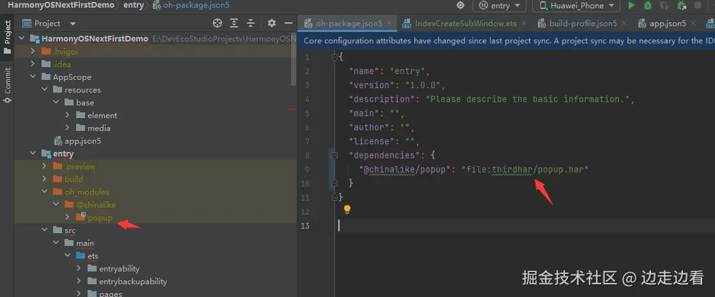Click the target icon left of entry dropdown
Image resolution: width=715 pixels, height=297 pixels.
(460, 6)
